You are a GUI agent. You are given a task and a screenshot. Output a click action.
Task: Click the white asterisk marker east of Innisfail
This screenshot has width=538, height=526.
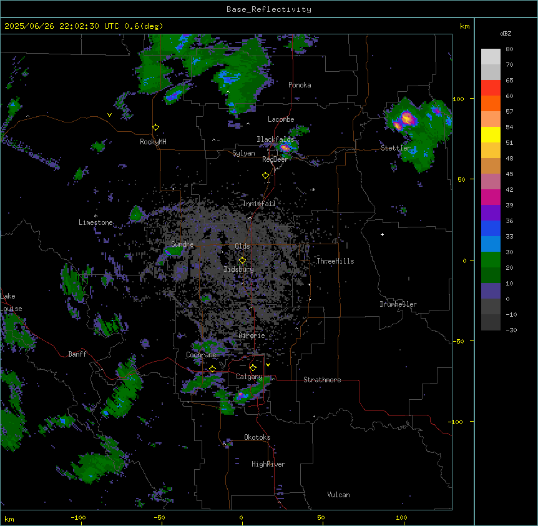click(313, 189)
